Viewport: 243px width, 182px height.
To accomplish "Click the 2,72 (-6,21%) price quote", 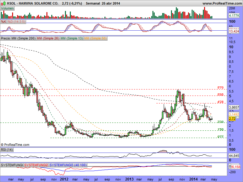I will [x=72, y=3].
